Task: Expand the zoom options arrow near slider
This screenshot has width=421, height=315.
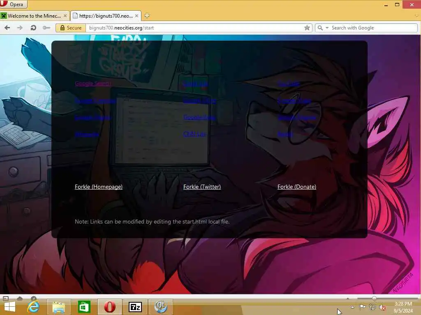Action: 348,298
